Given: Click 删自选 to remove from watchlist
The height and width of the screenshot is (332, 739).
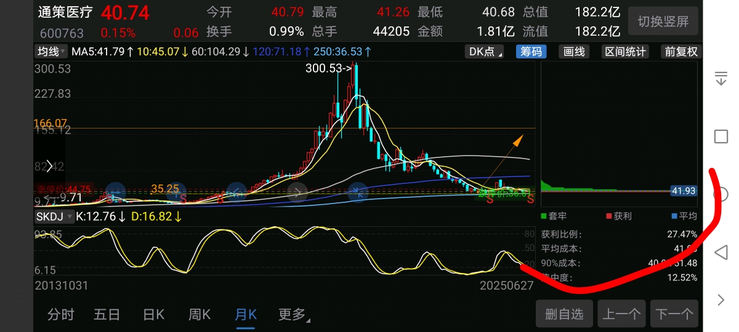Looking at the screenshot, I should click(564, 314).
